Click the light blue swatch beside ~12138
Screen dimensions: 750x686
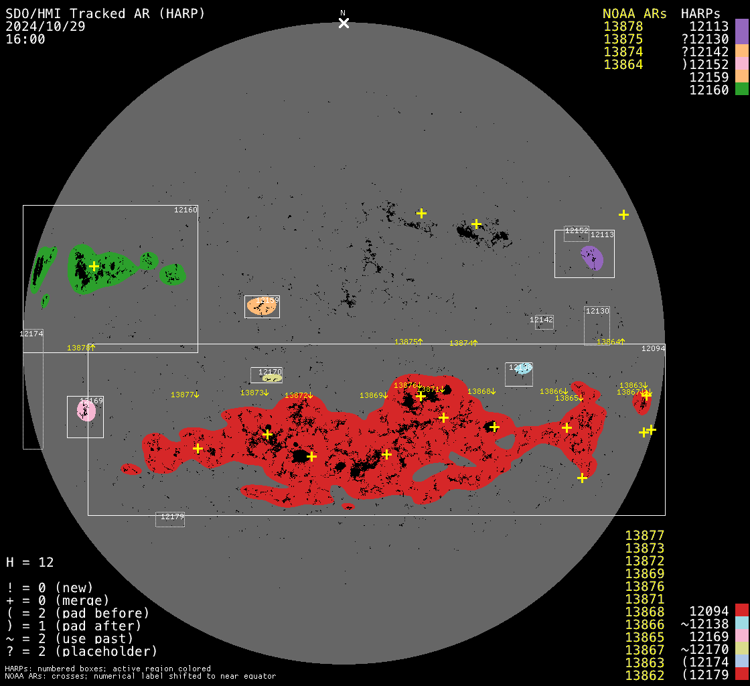click(x=741, y=624)
